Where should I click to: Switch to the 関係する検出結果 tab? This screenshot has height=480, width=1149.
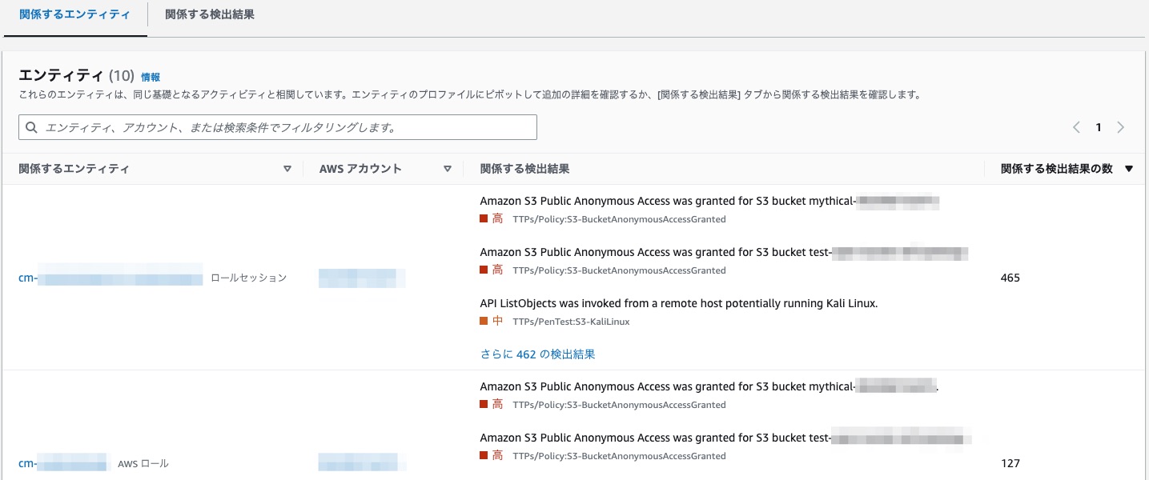click(209, 14)
